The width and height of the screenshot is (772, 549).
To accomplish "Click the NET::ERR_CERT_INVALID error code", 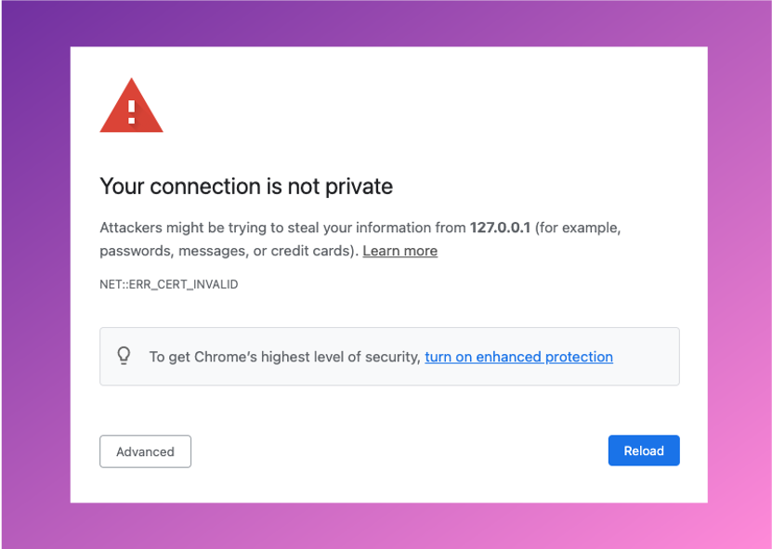I will click(x=169, y=284).
